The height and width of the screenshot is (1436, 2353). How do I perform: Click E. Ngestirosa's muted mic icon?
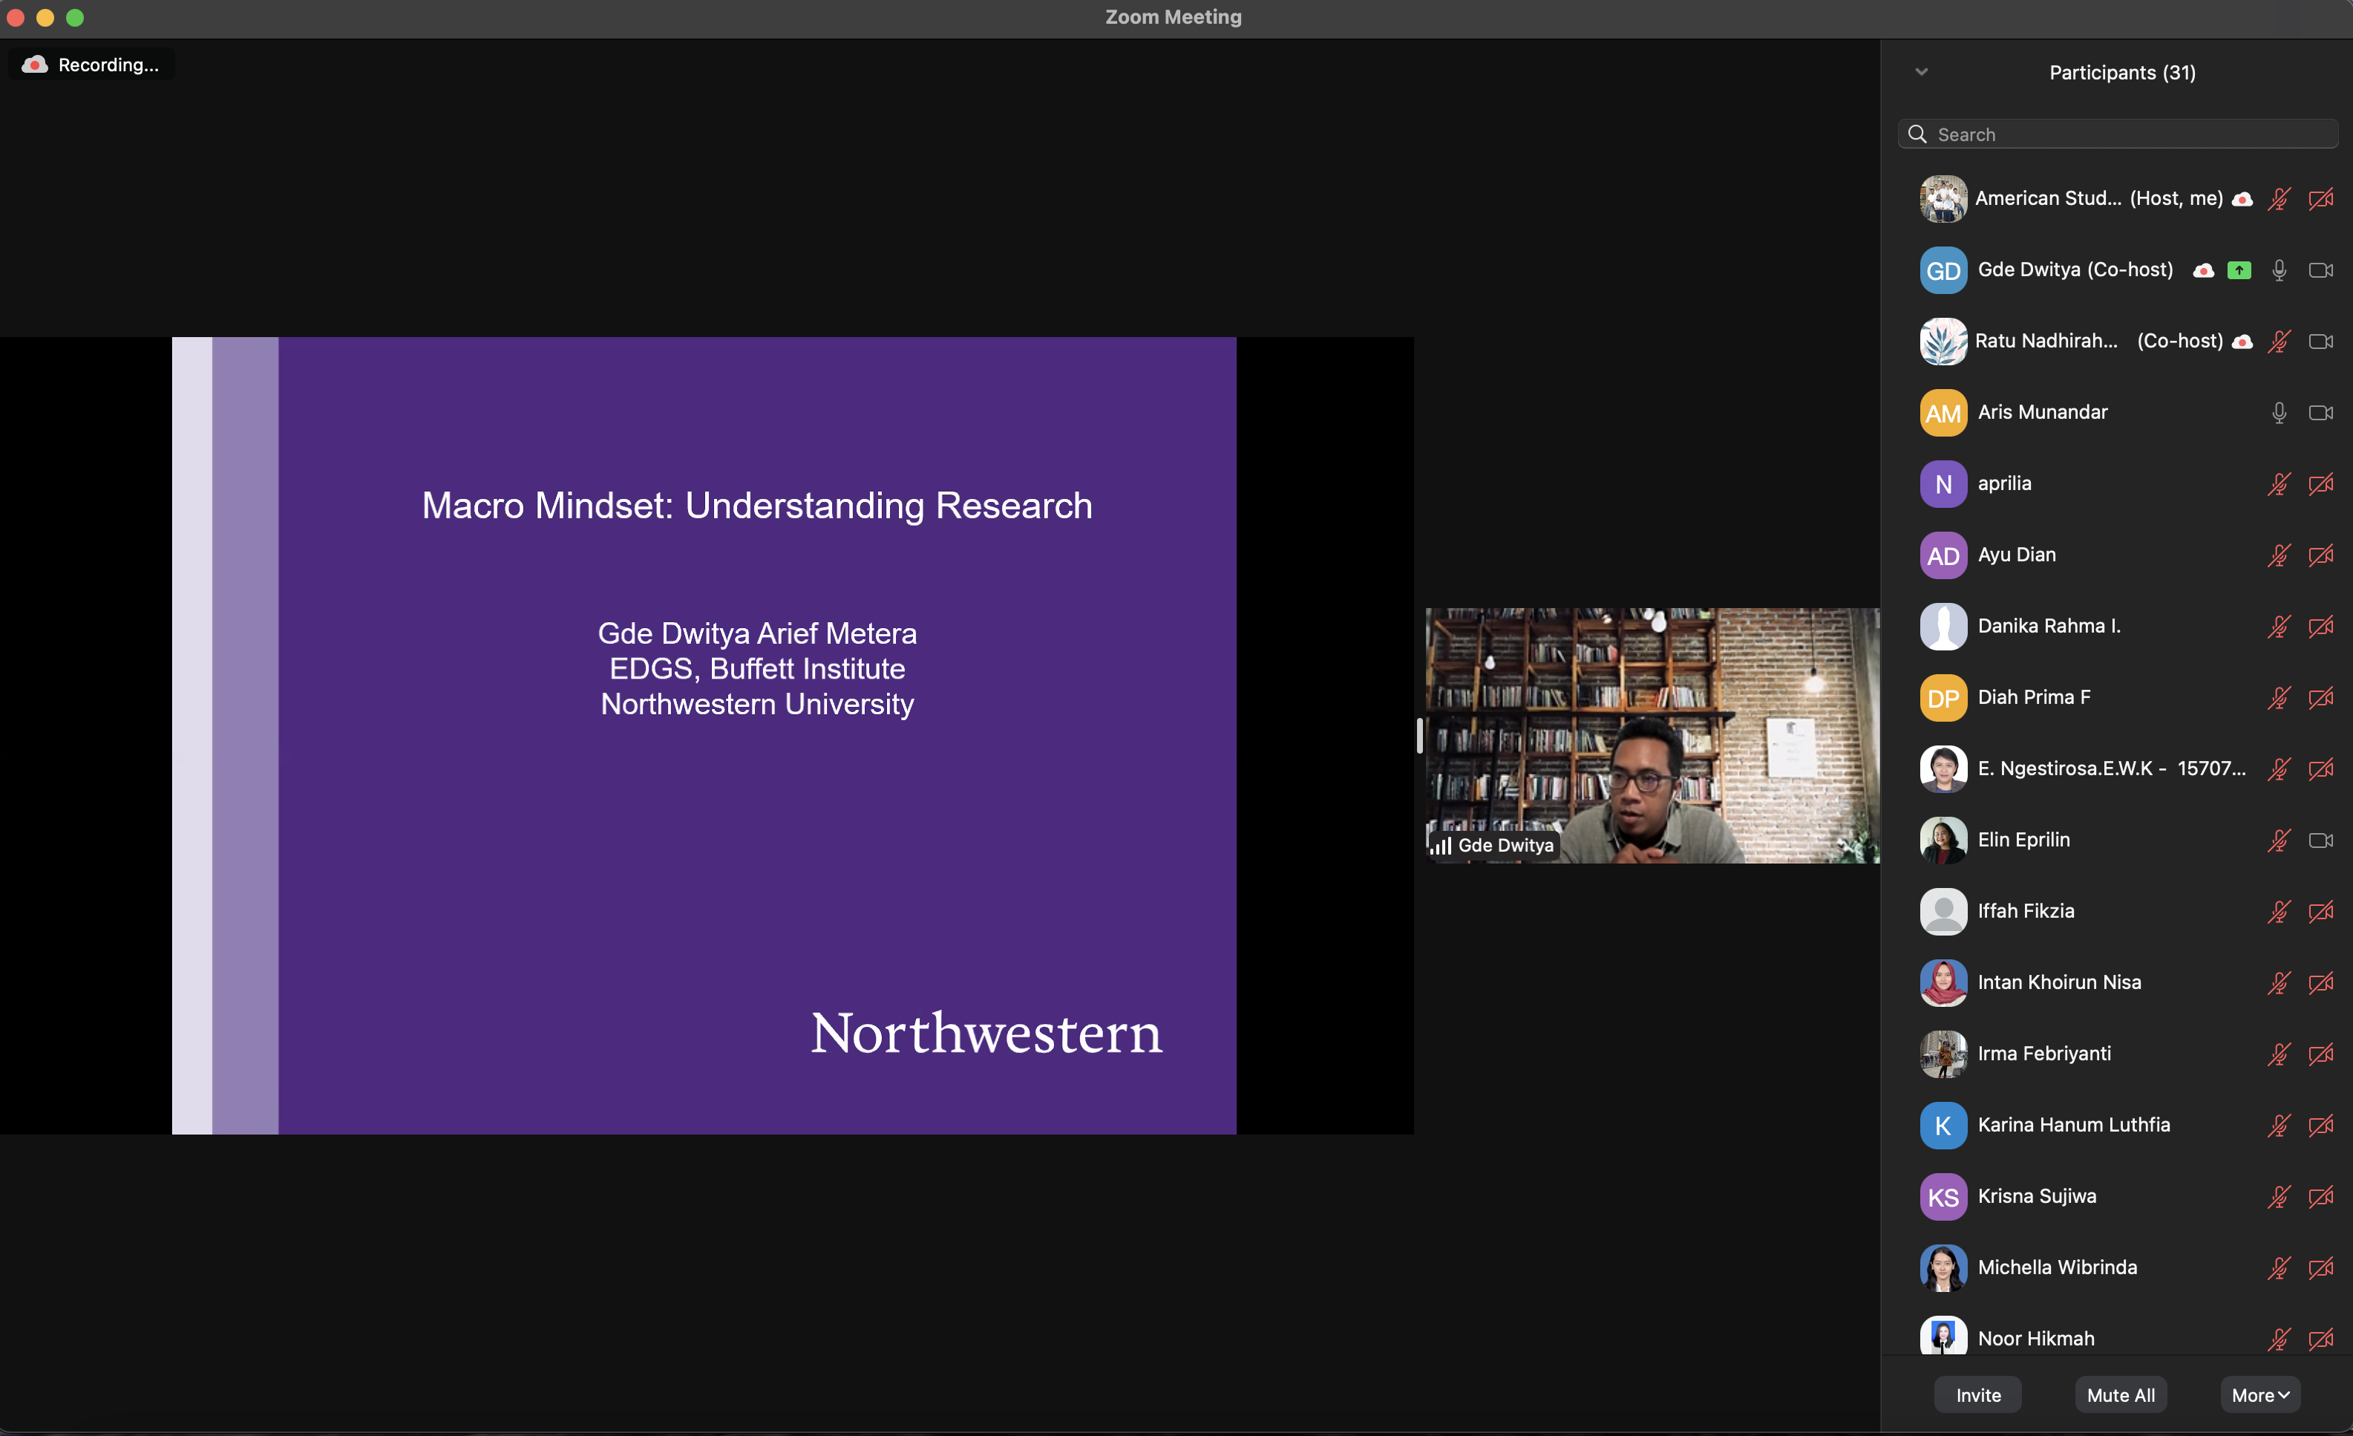pyautogui.click(x=2279, y=769)
